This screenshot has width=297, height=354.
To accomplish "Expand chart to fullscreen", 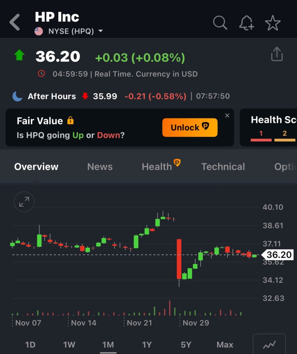I will 24,202.
